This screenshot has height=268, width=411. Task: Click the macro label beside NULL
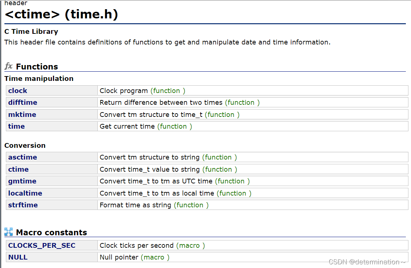155,257
